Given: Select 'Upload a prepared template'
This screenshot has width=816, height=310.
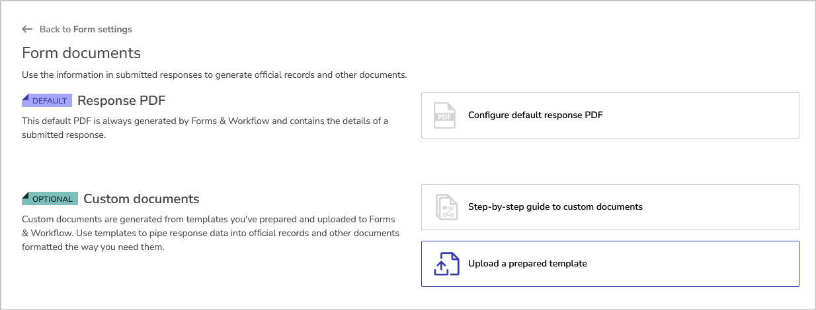Looking at the screenshot, I should pyautogui.click(x=527, y=264).
